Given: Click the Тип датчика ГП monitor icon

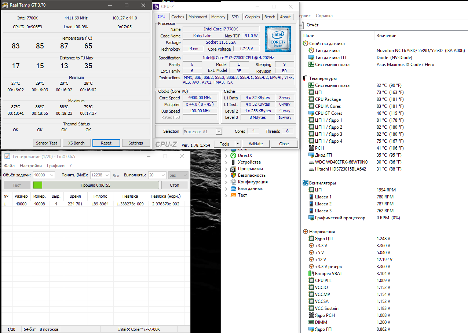Looking at the screenshot, I should pyautogui.click(x=311, y=57).
